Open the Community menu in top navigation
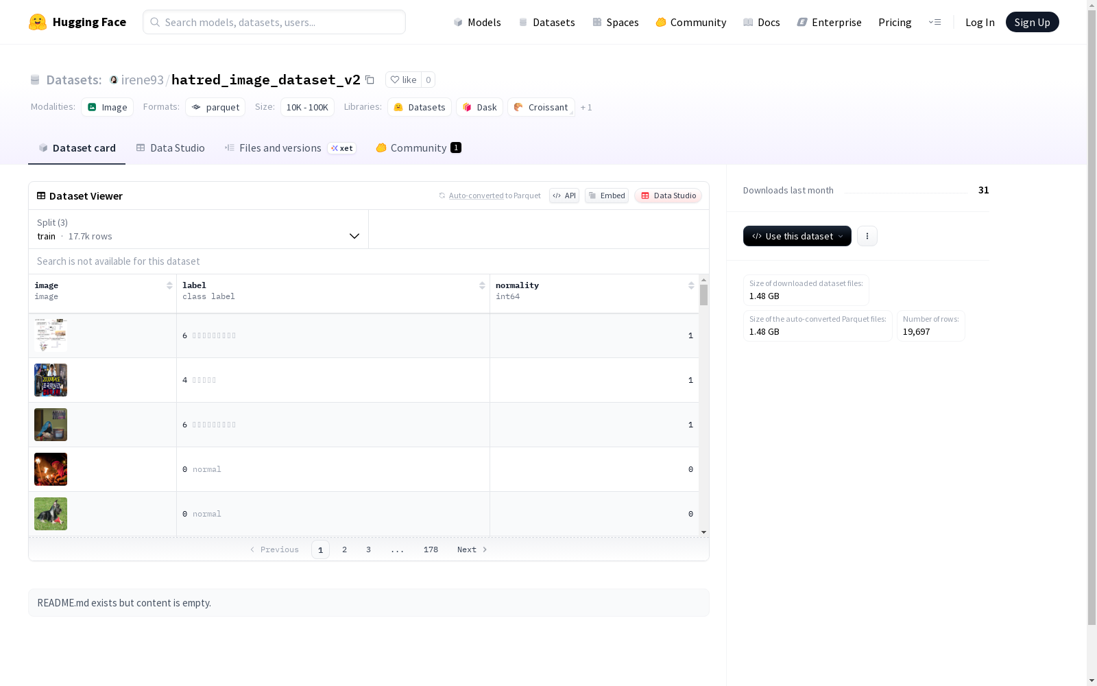Screen dimensions: 1097x686 point(691,22)
